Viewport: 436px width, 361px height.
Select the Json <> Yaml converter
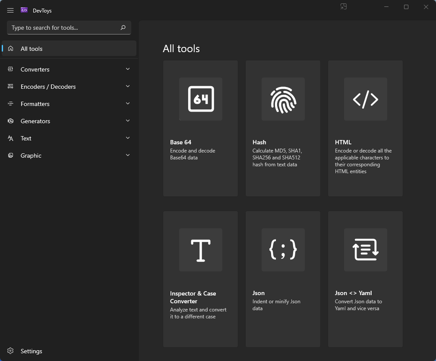pyautogui.click(x=365, y=279)
